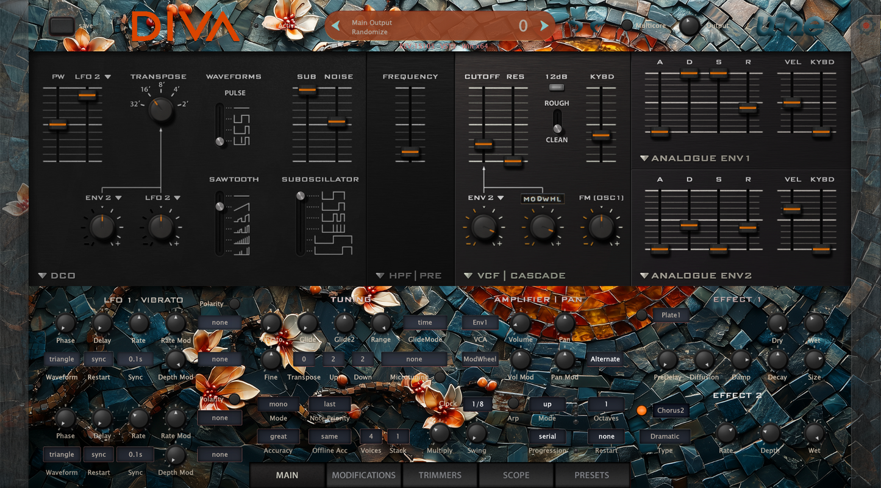Screen dimensions: 881x488
Task: Click the Multiply clock knob
Action: point(440,433)
